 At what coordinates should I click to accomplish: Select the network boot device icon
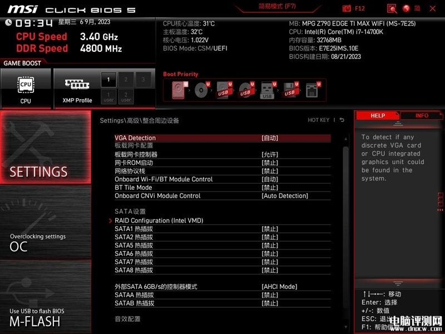pos(312,90)
